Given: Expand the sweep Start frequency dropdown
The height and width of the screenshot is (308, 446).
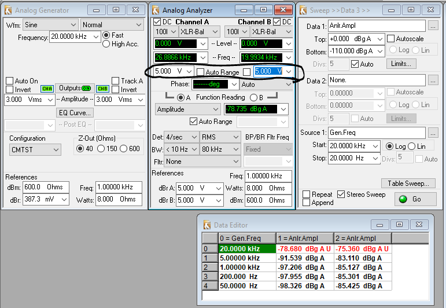Looking at the screenshot, I should (375, 146).
